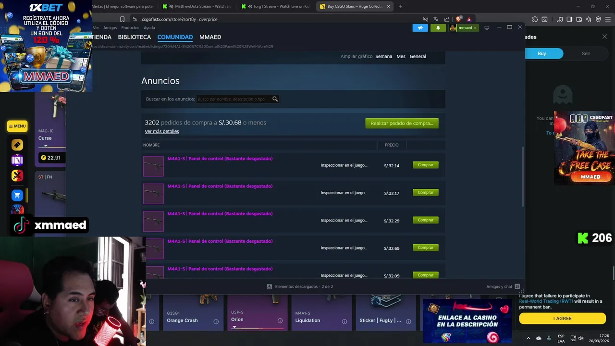Open the crossed swords duel icon in sidebar
The width and height of the screenshot is (615, 346).
point(17,176)
